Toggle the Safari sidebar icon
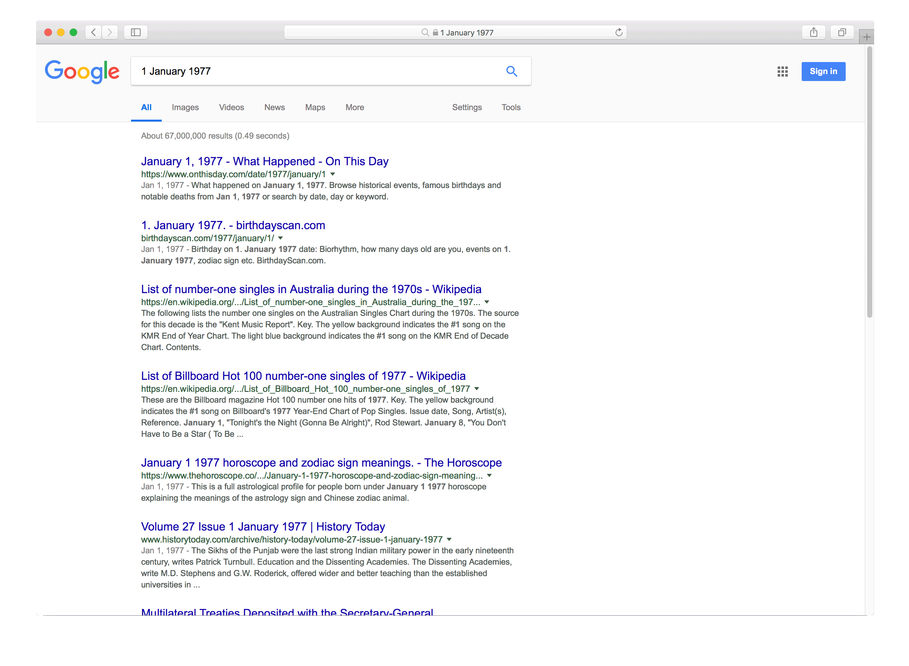This screenshot has width=909, height=666. 136,32
